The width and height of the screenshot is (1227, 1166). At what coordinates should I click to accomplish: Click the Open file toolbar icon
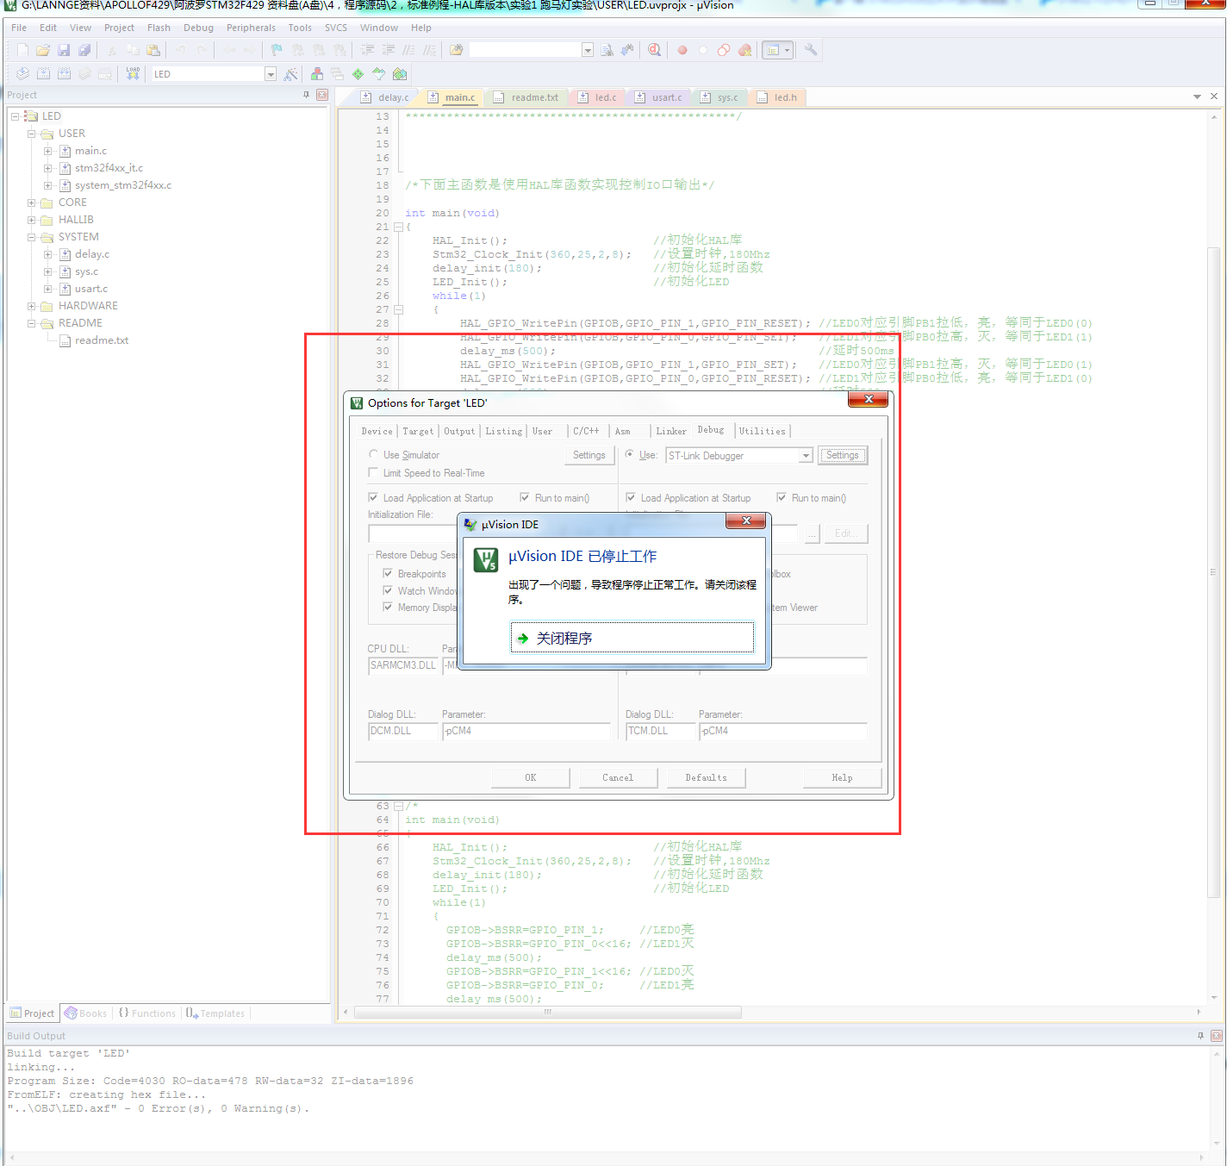coord(43,50)
